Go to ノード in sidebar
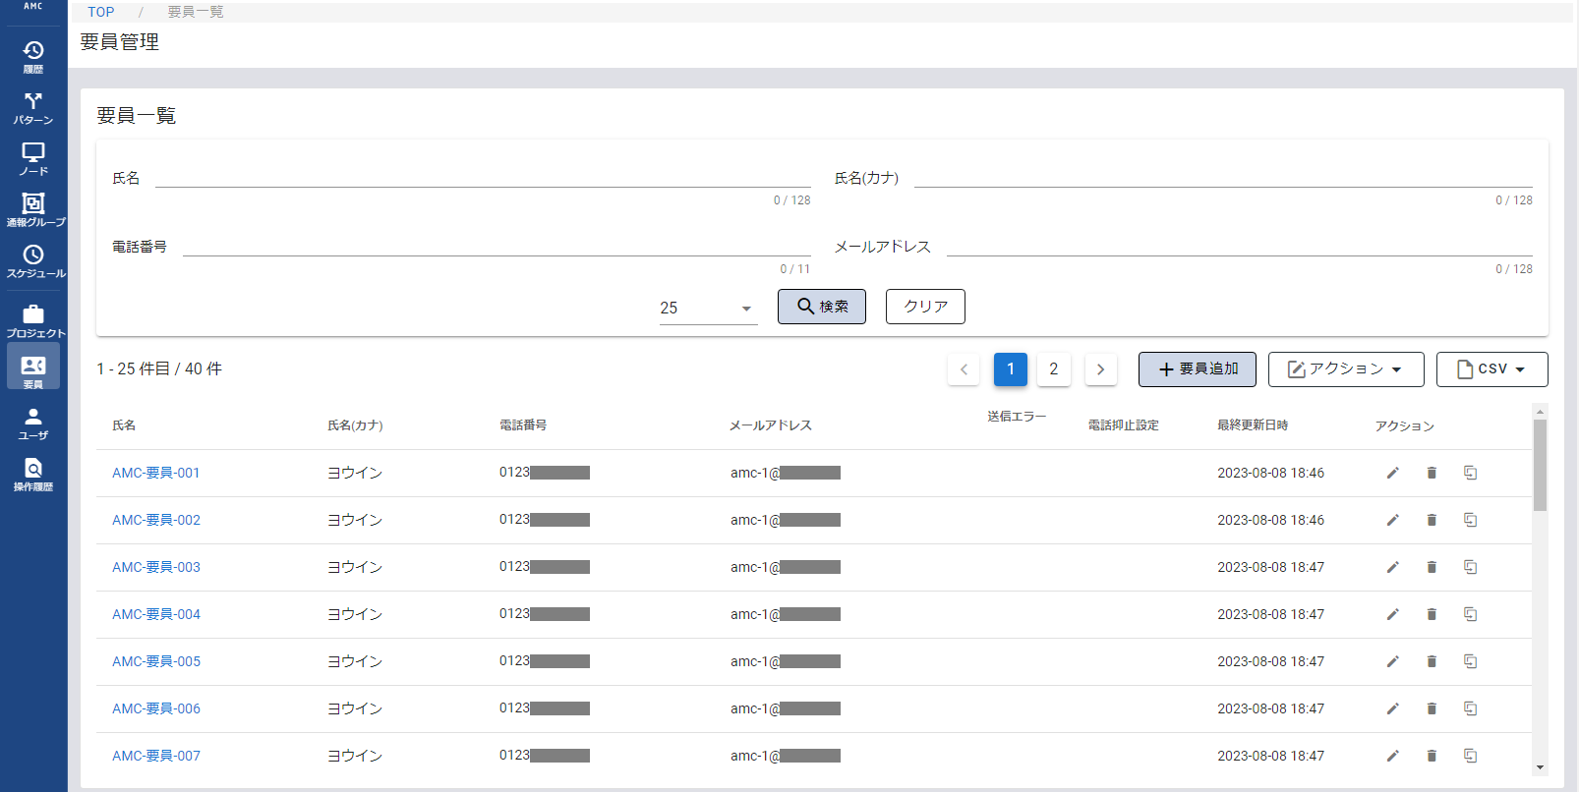1579x792 pixels. [x=33, y=158]
